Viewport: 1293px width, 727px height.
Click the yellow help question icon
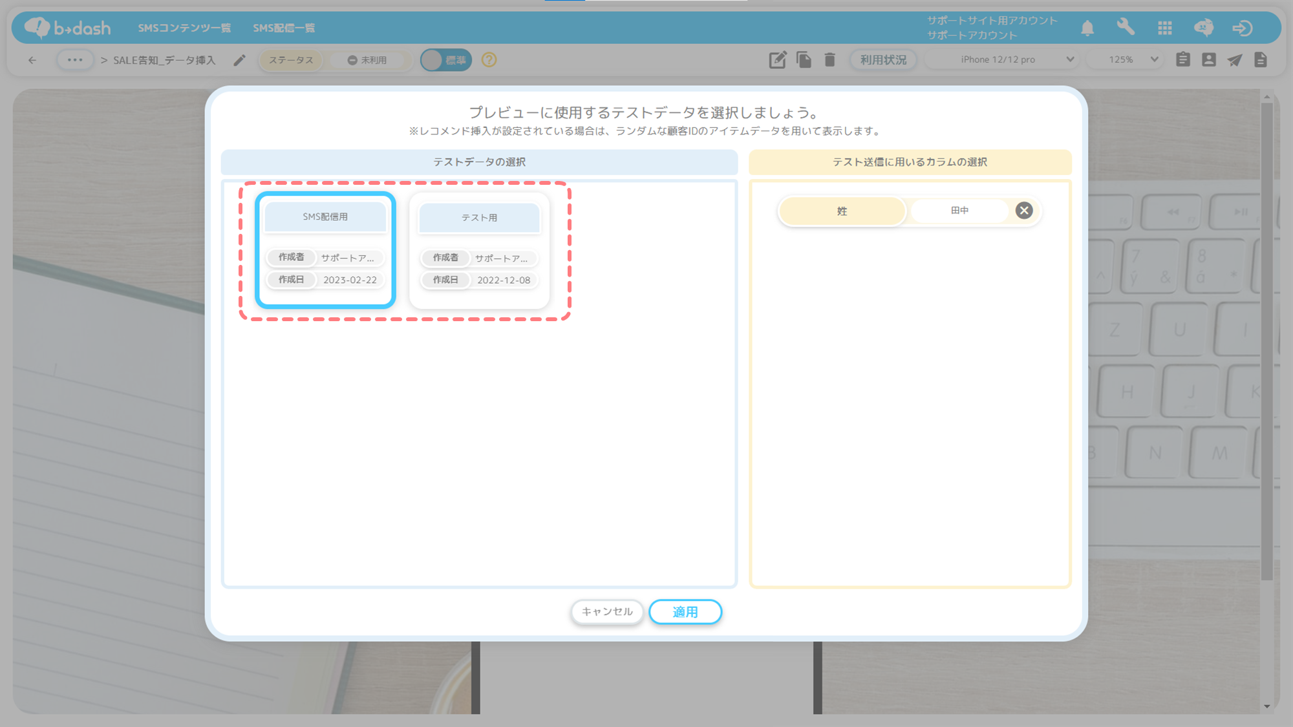pyautogui.click(x=489, y=60)
